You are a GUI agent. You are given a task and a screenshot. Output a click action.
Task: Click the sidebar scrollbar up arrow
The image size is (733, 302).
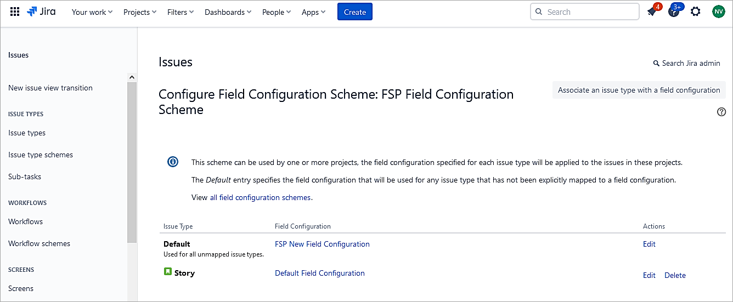(132, 77)
